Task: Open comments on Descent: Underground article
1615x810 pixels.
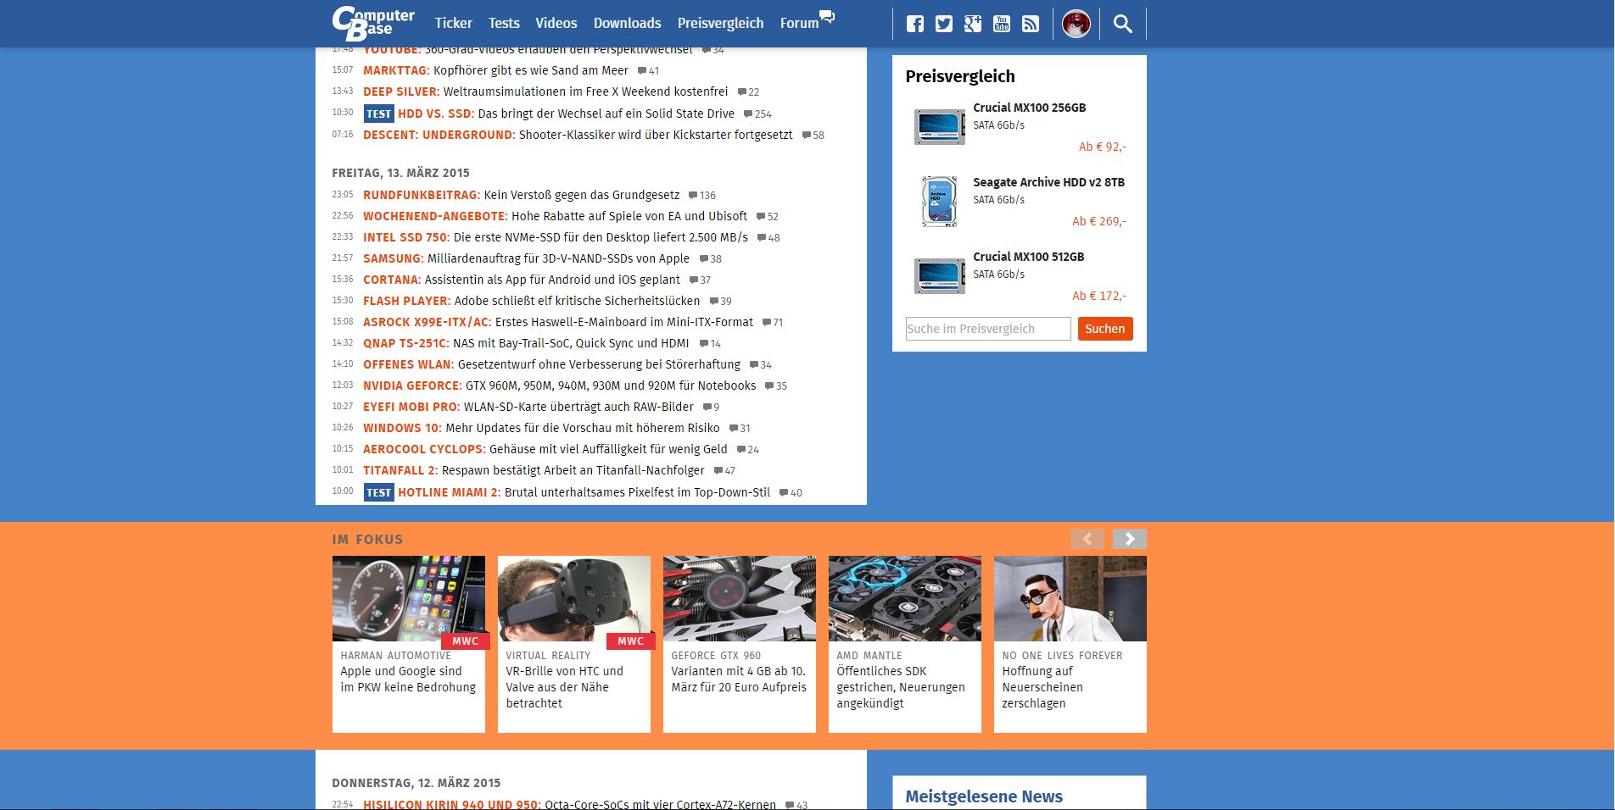Action: pos(813,135)
